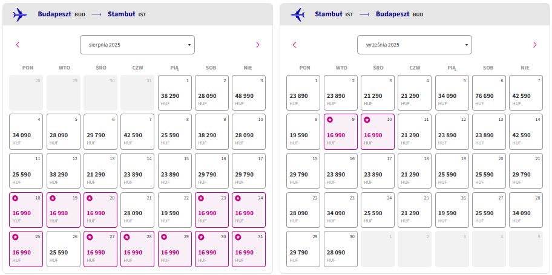Image resolution: width=552 pixels, height=275 pixels.
Task: Go to previous month in Budapeszt–Stambuł calendar
Action: point(18,45)
